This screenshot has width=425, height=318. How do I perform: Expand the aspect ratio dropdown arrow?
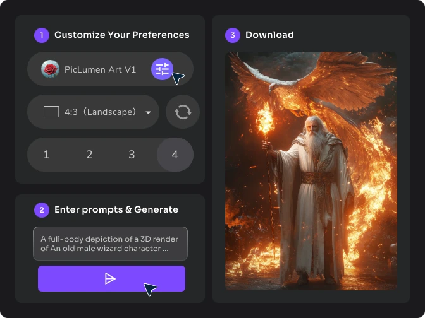tap(148, 112)
